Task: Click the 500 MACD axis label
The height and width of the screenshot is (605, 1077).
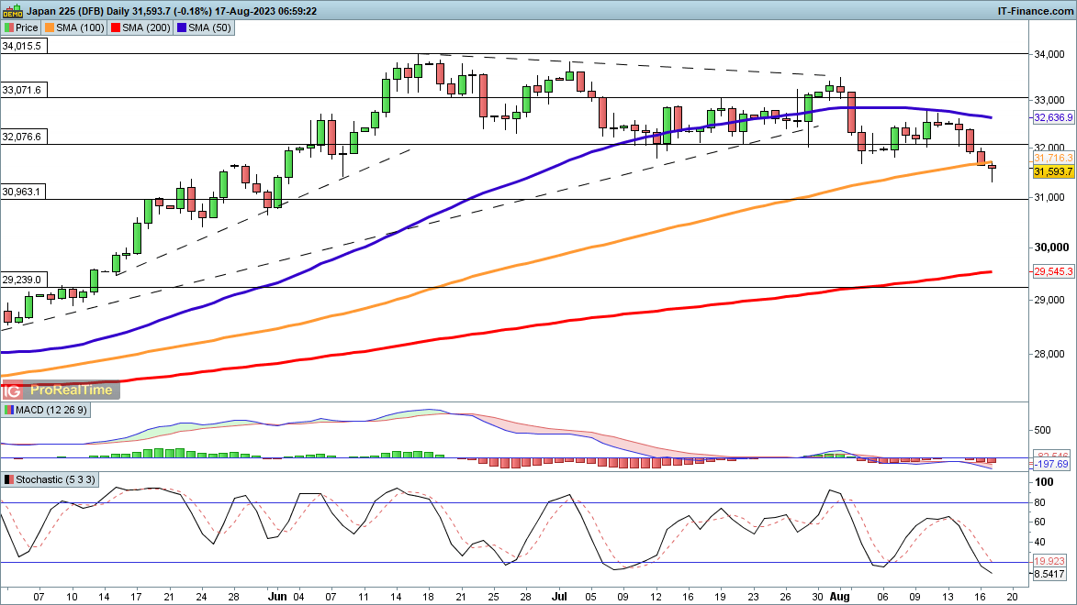Action: coord(1042,430)
